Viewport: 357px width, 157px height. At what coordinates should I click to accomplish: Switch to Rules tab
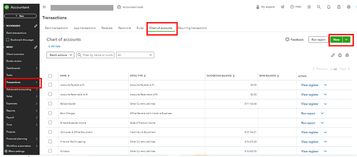(x=140, y=28)
